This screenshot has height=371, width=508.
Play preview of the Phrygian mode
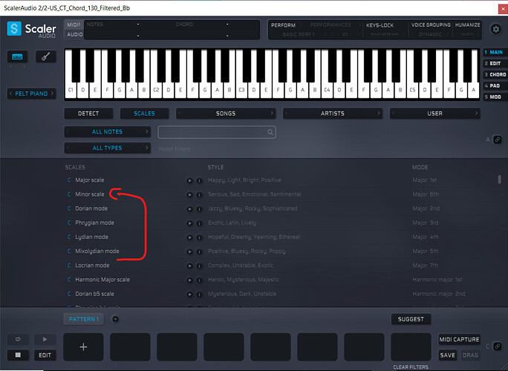pyautogui.click(x=189, y=223)
